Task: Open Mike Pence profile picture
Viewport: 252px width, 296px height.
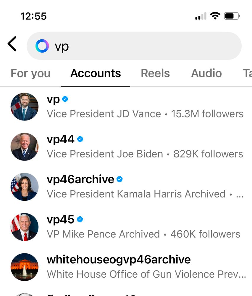Action: 25,227
